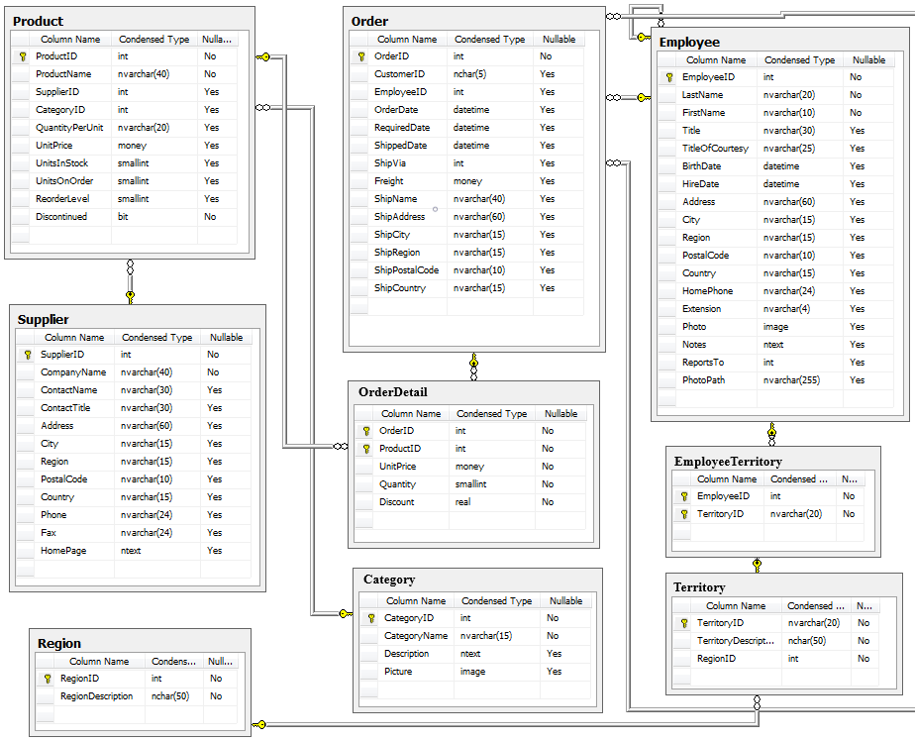Select the key icon beside ProductID in OrderDetail

click(x=366, y=449)
